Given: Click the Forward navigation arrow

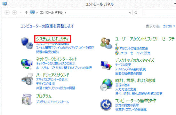Looking at the screenshot, I should coord(14,12).
